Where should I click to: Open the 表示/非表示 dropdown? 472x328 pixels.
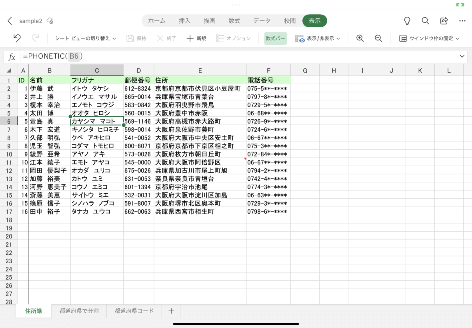tap(318, 38)
